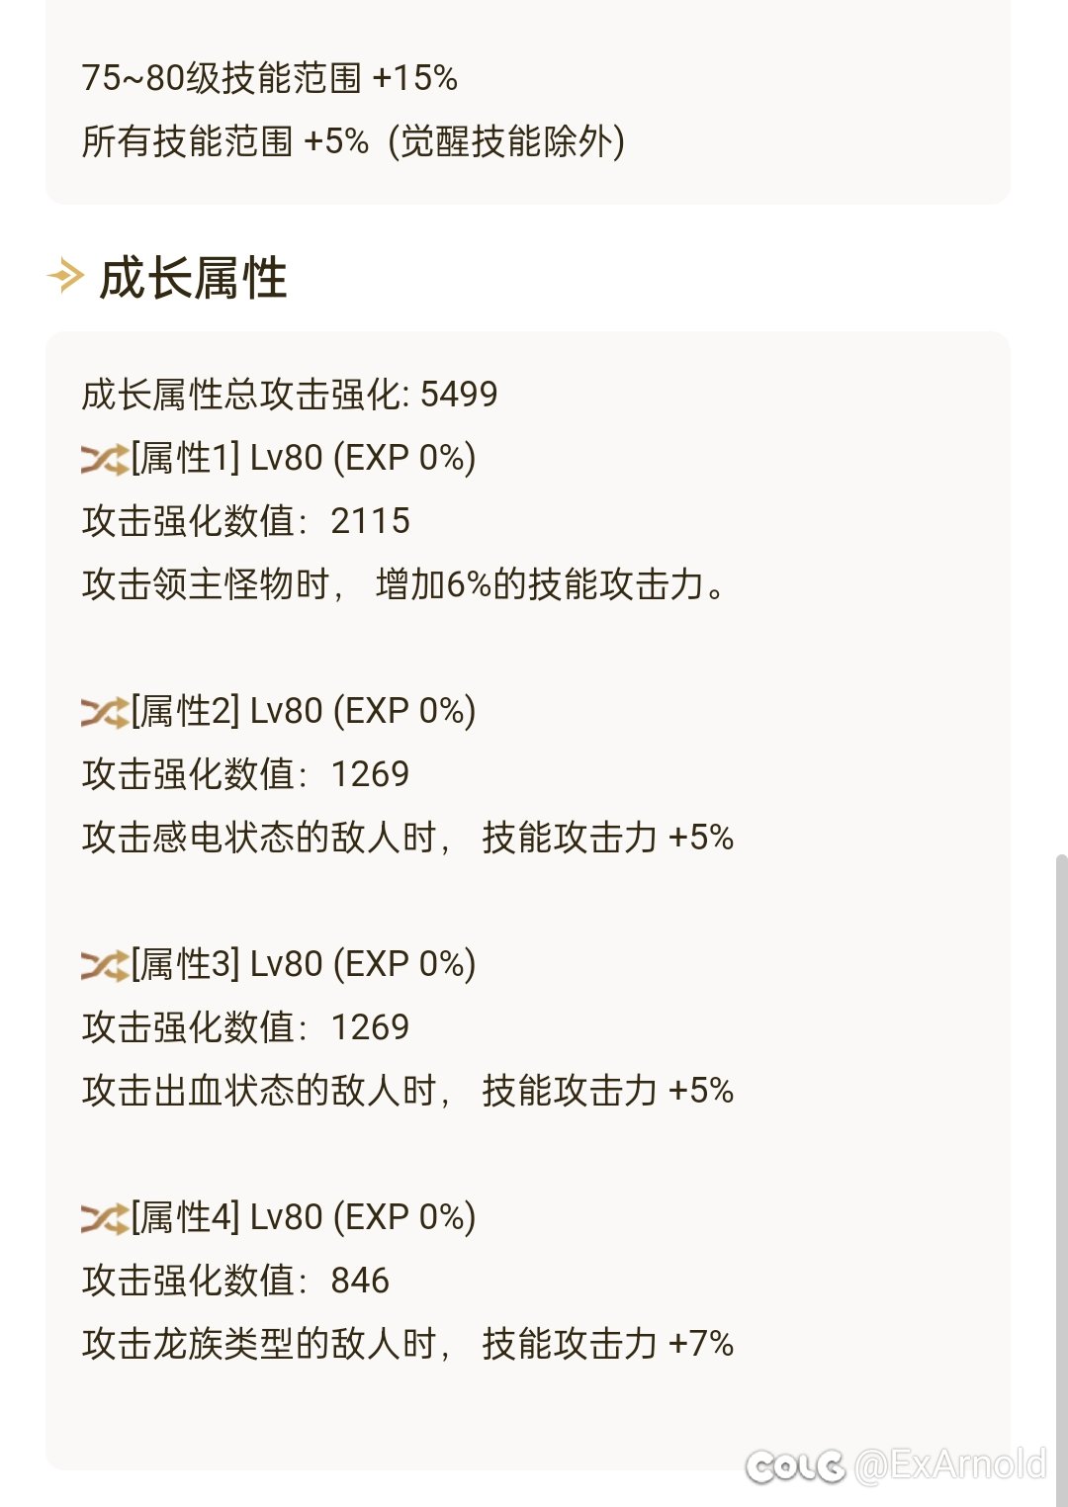Click the shuffle icon beside 属性3
1068x1507 pixels.
105,965
